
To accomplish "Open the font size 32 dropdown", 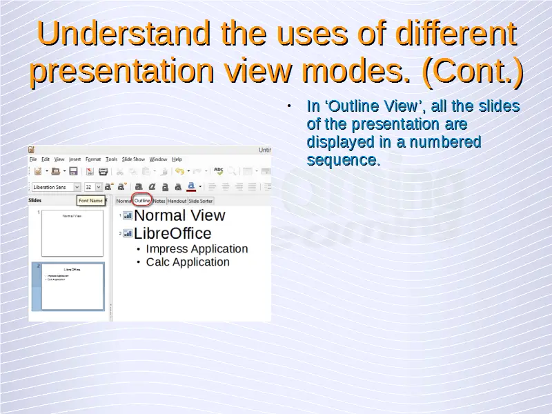I will pos(99,186).
